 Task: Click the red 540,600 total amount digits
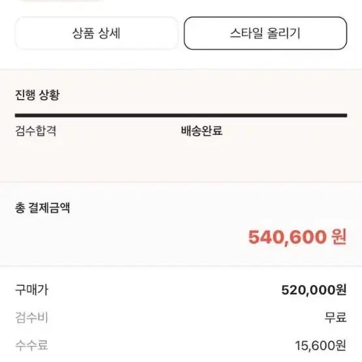coord(287,237)
